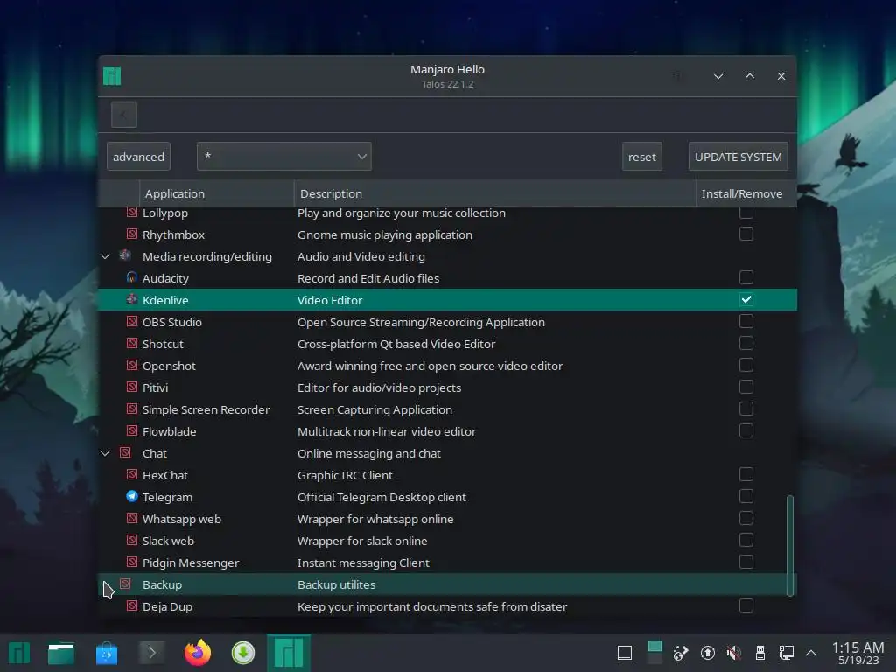Click the application list scrollbar

tap(790, 546)
